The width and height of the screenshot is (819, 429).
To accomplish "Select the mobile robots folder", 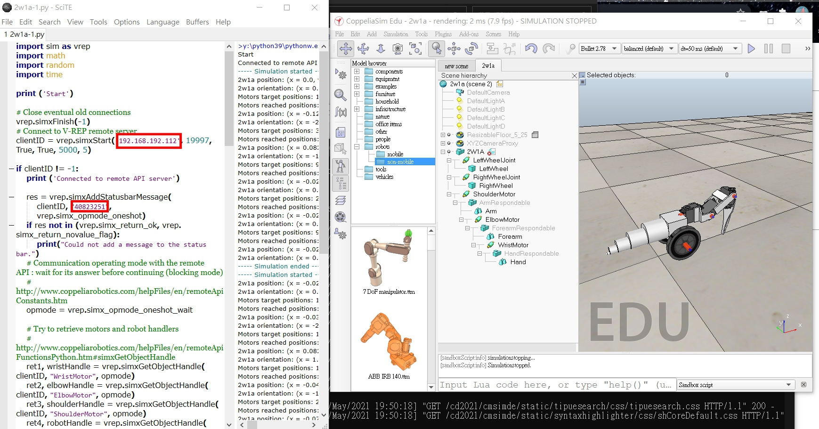I will click(395, 154).
